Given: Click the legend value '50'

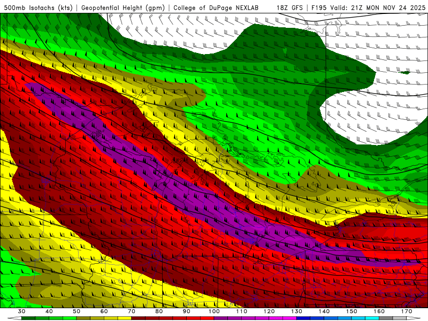Looking at the screenshot, I should pyautogui.click(x=77, y=311).
